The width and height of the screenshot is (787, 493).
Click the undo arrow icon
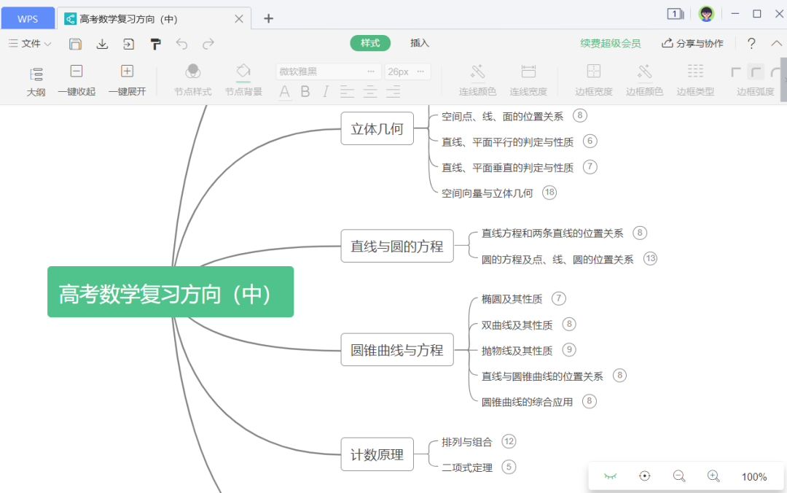tap(181, 44)
